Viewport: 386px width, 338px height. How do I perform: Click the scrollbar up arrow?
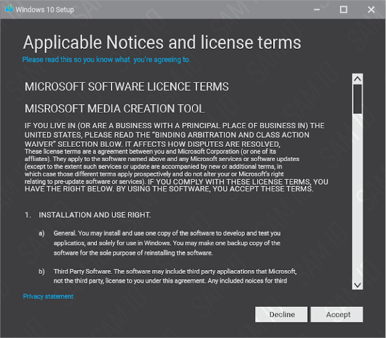click(358, 79)
